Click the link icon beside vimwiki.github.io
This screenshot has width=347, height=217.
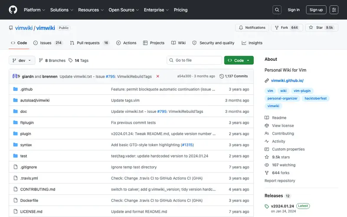[x=267, y=81]
